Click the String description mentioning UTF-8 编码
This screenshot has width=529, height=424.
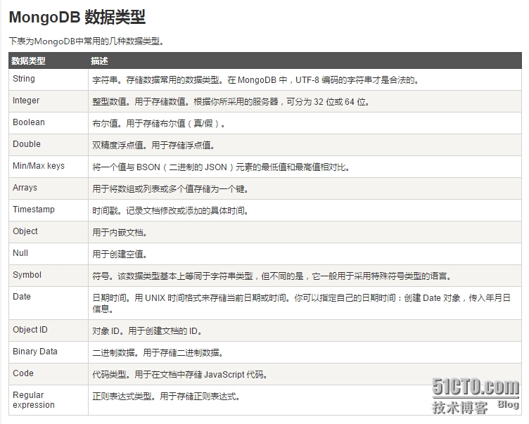(255, 80)
